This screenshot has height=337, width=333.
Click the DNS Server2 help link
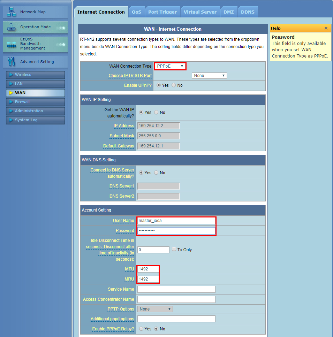pyautogui.click(x=122, y=196)
